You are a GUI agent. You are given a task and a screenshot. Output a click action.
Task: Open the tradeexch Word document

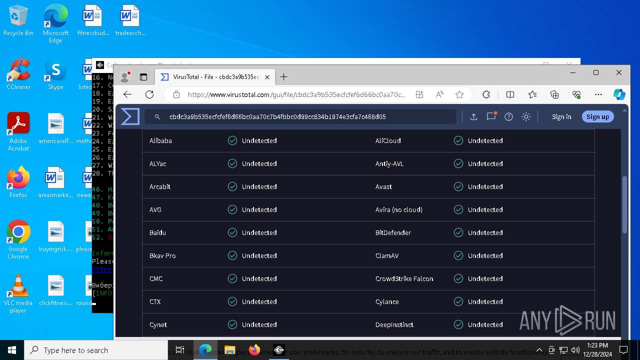click(x=130, y=21)
